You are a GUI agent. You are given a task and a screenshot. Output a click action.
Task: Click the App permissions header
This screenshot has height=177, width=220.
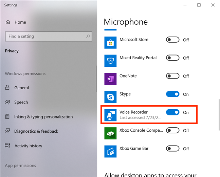(20, 165)
